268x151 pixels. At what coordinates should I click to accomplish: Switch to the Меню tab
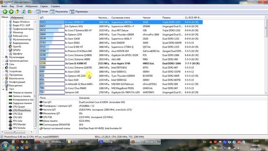pos(5,17)
